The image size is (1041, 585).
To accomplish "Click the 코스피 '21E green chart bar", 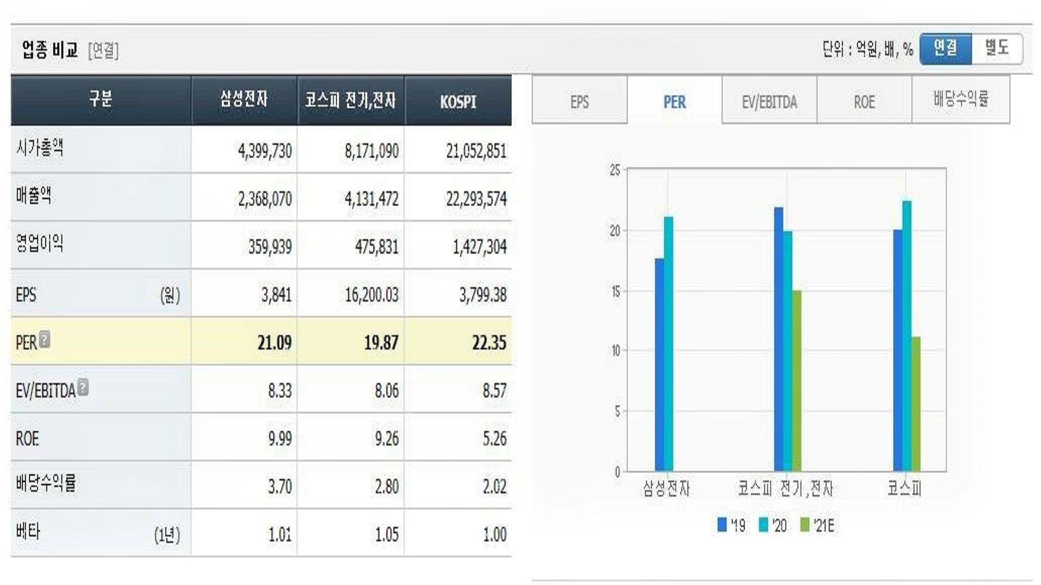I will [x=916, y=404].
